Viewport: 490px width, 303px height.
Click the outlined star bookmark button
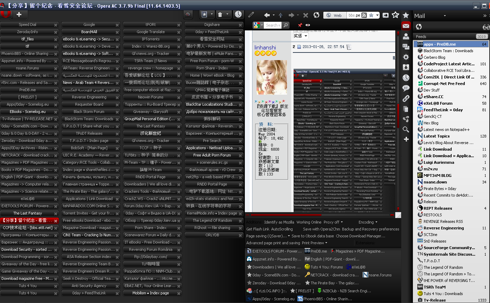(396, 15)
